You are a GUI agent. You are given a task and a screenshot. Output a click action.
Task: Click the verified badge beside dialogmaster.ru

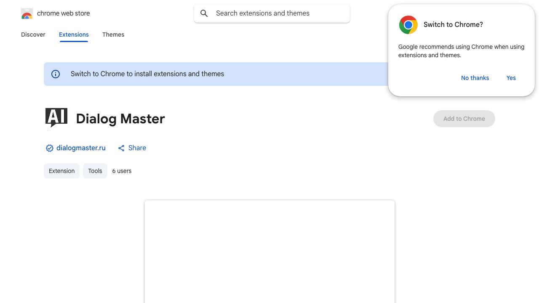pyautogui.click(x=50, y=148)
